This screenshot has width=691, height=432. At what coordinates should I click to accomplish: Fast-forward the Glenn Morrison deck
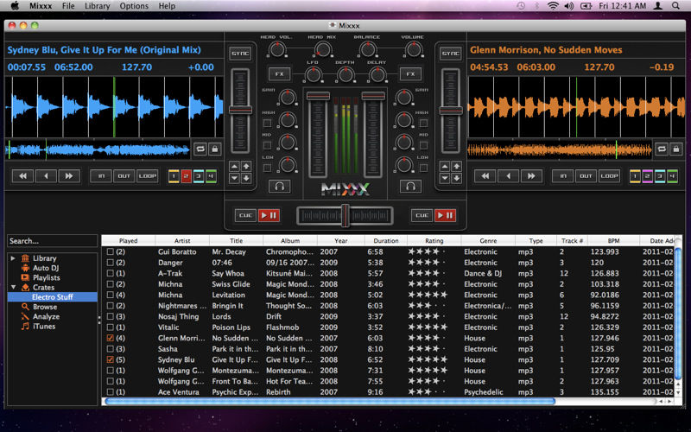pyautogui.click(x=531, y=176)
